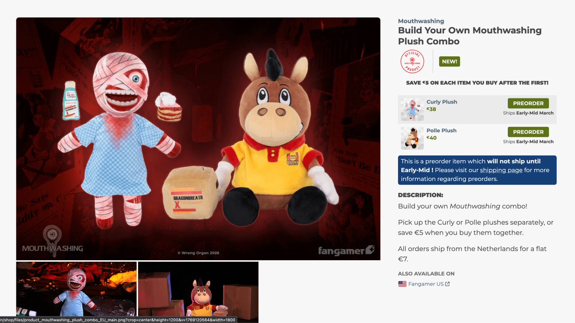Open the Curly Plush thumbnail in the list
575x323 pixels.
click(412, 109)
